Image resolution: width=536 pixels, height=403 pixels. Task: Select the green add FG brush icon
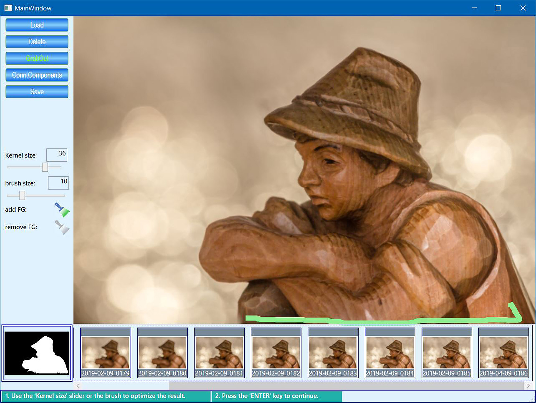tap(62, 210)
